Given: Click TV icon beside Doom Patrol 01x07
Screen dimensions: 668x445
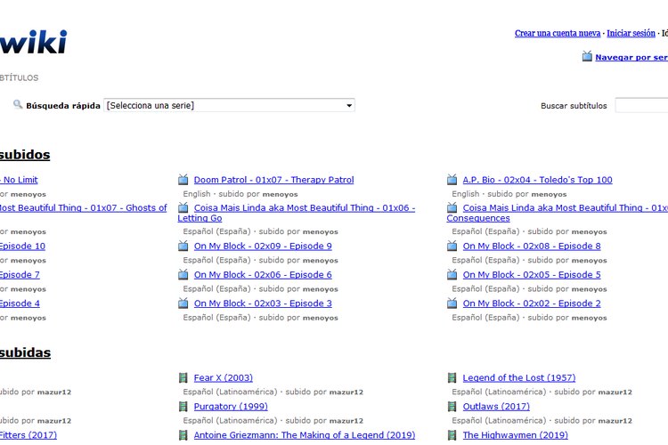Looking at the screenshot, I should click(183, 180).
